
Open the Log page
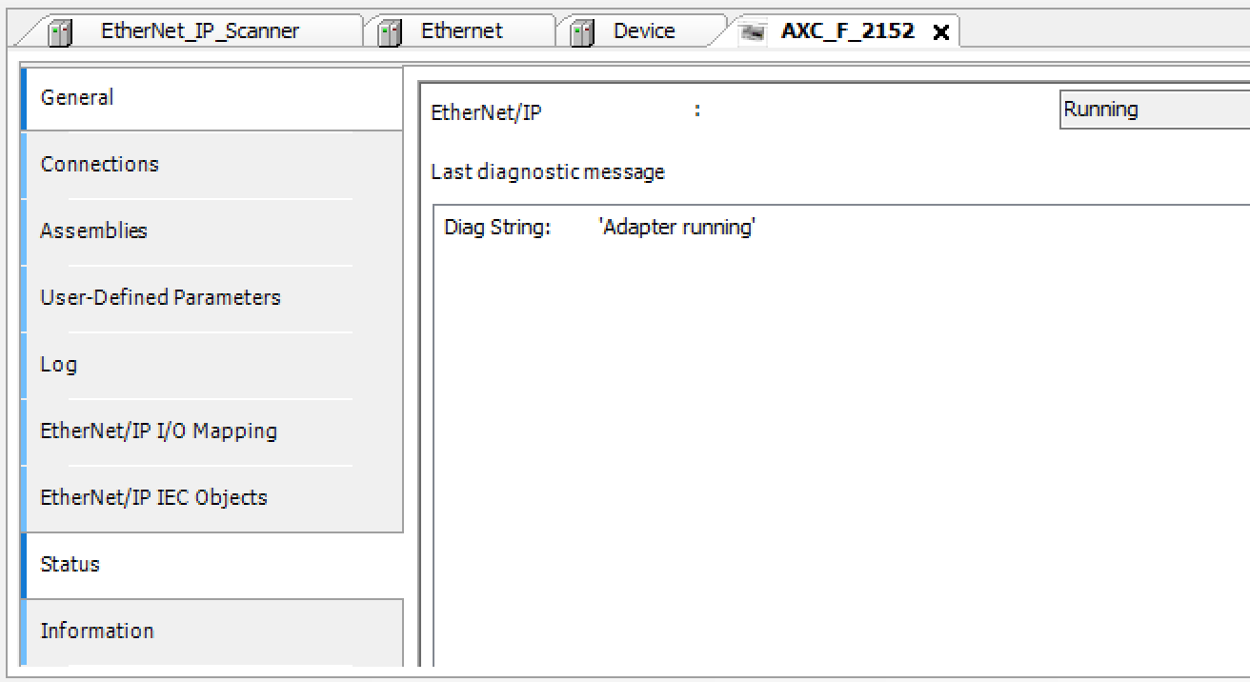click(x=212, y=365)
